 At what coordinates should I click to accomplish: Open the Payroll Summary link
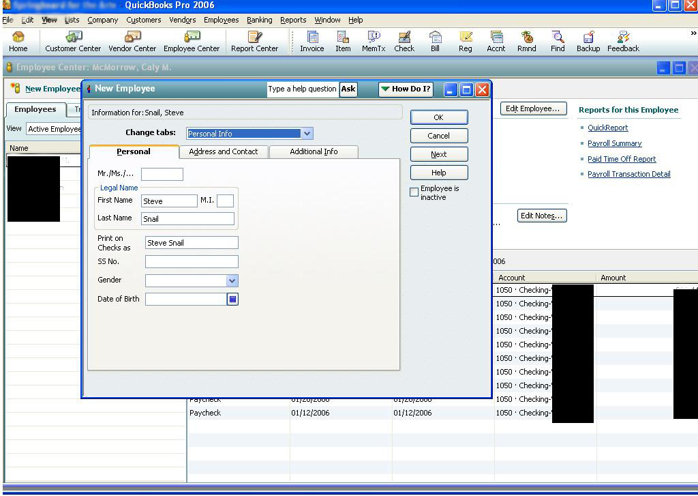614,143
